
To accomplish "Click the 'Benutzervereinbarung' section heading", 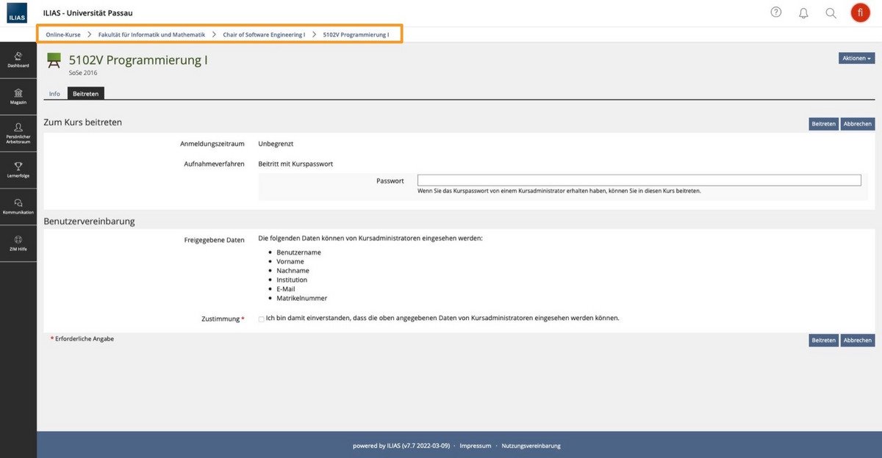I will click(x=89, y=221).
